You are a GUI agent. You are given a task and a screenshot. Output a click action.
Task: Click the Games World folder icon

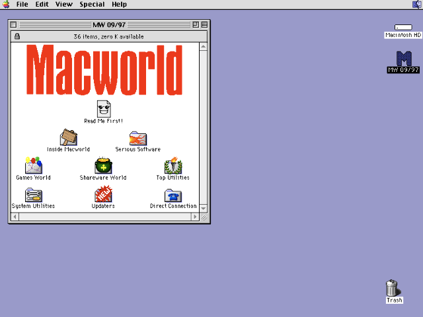tap(34, 165)
